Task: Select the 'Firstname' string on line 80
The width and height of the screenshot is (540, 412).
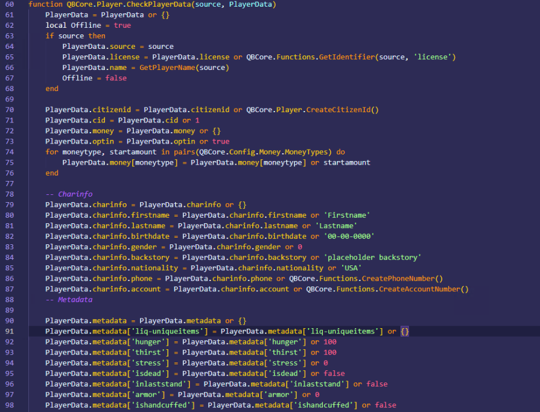Action: pyautogui.click(x=348, y=215)
